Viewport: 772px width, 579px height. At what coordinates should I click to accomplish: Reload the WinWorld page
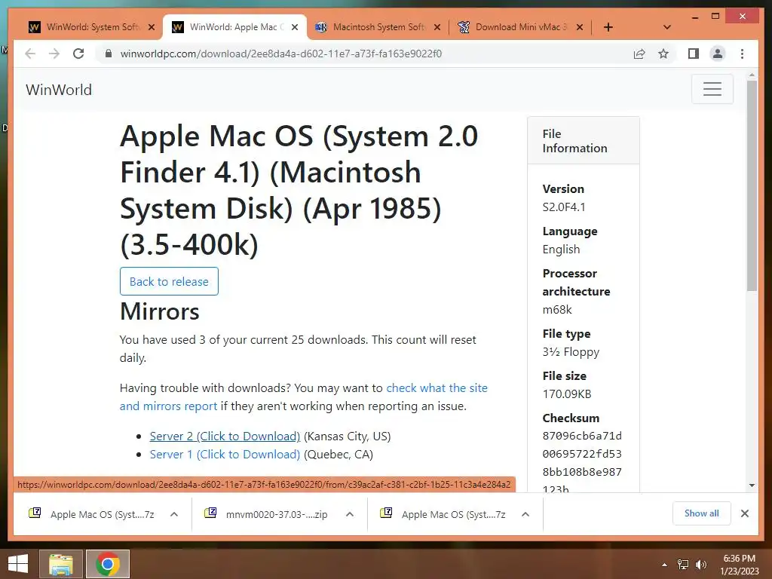[78, 54]
